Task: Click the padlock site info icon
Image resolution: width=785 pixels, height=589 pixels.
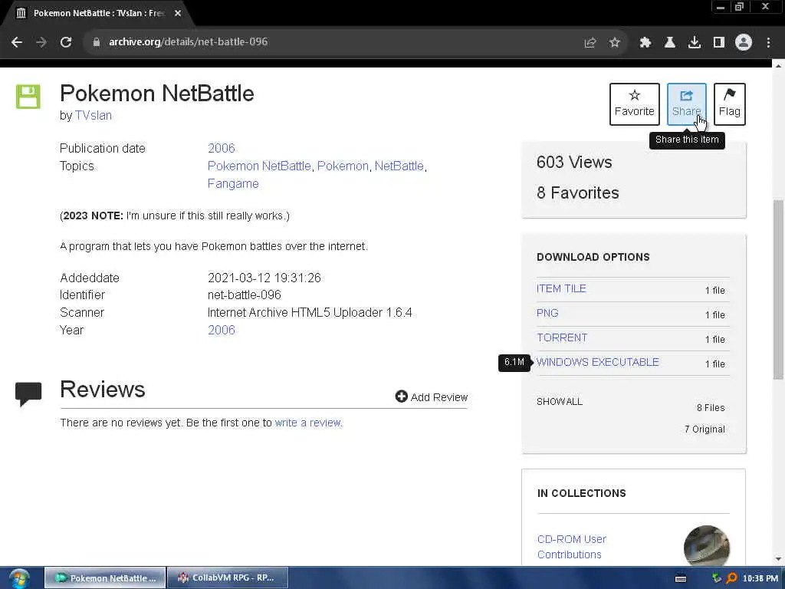Action: pyautogui.click(x=97, y=42)
